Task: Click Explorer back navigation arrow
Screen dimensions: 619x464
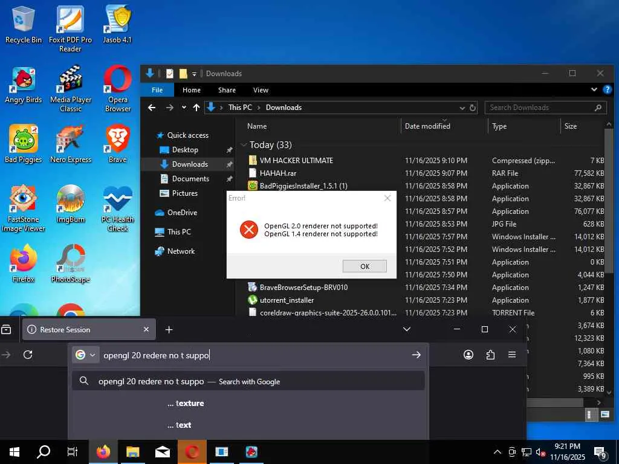Action: tap(152, 108)
